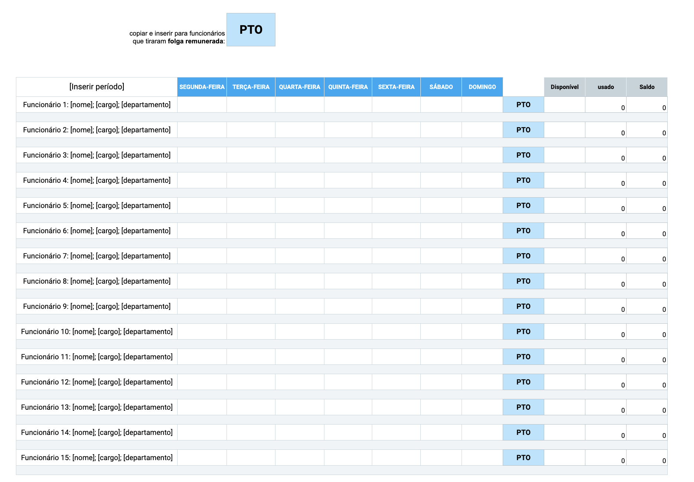Click the PTO cell in Funcionário 9 row

pyautogui.click(x=523, y=306)
